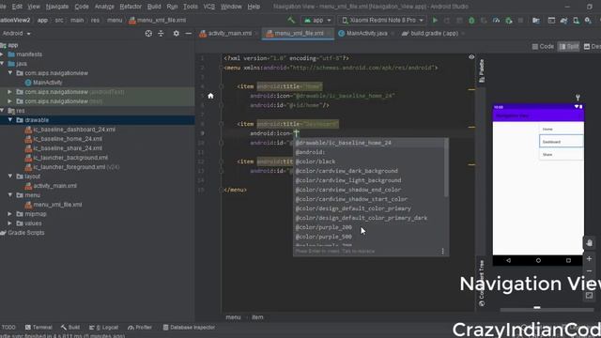
Task: Open the Edit menu
Action: click(x=17, y=7)
